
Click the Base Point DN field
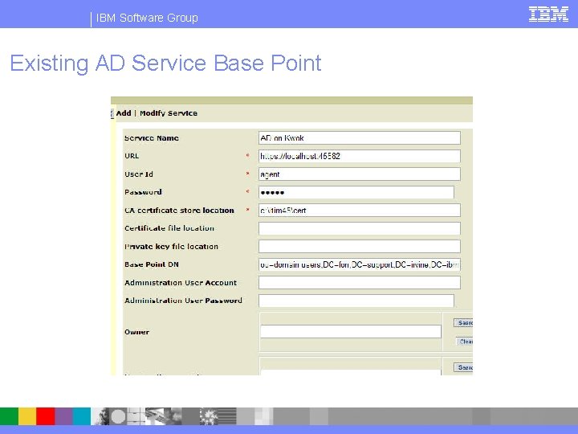pyautogui.click(x=360, y=264)
